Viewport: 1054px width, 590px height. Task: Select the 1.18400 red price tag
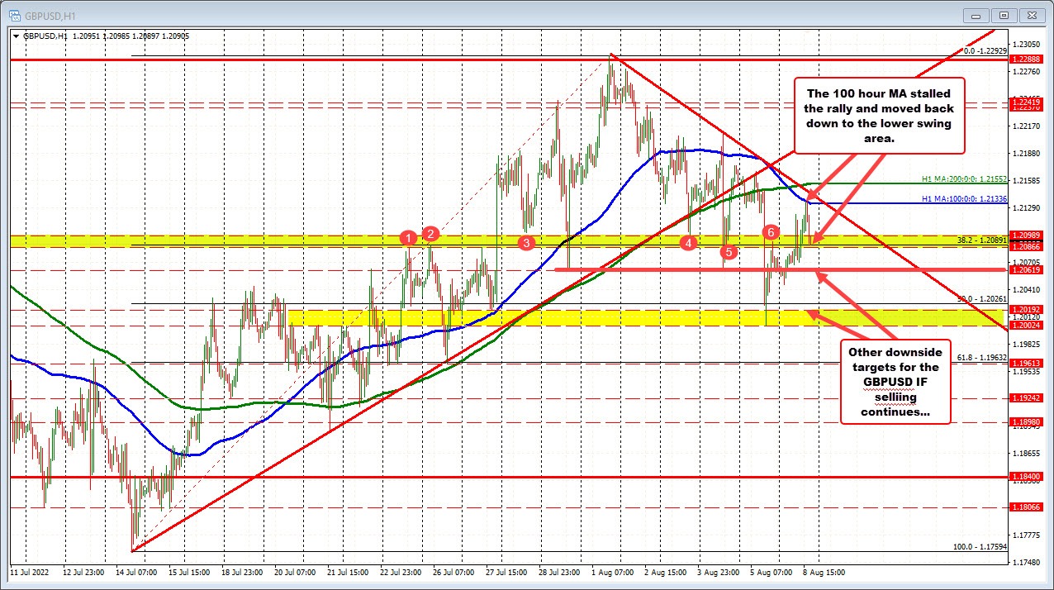click(1028, 477)
